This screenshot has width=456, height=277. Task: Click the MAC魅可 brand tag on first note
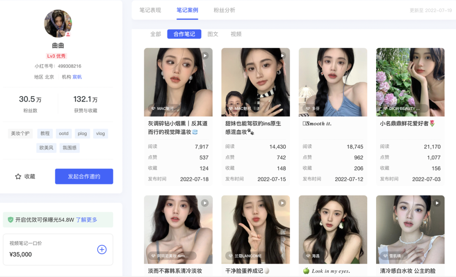[163, 109]
